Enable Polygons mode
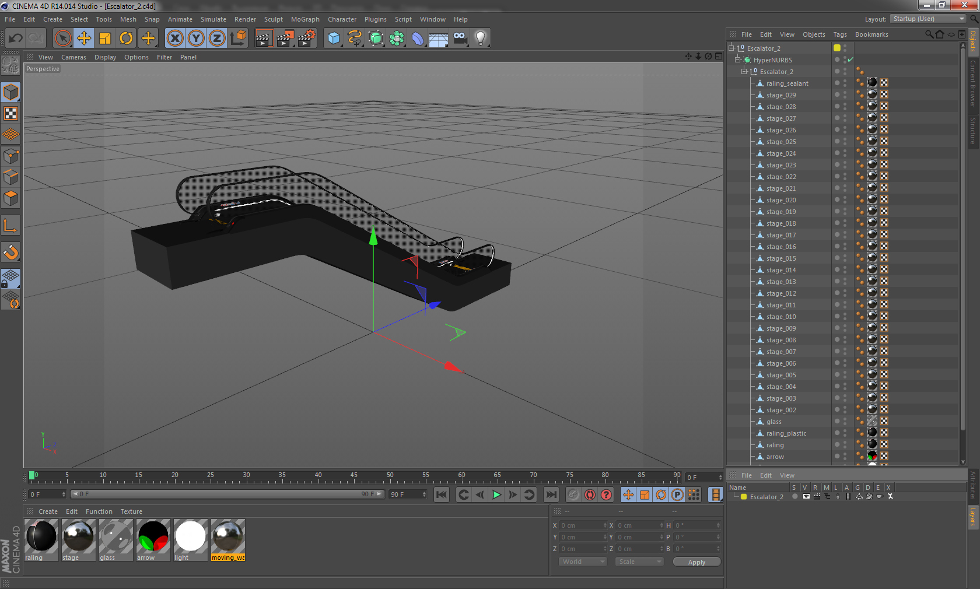The image size is (980, 589). tap(11, 198)
